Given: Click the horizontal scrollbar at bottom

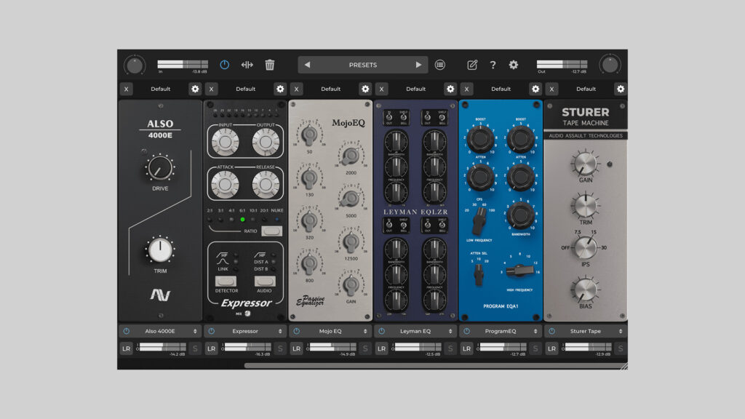Looking at the screenshot, I should 435,365.
